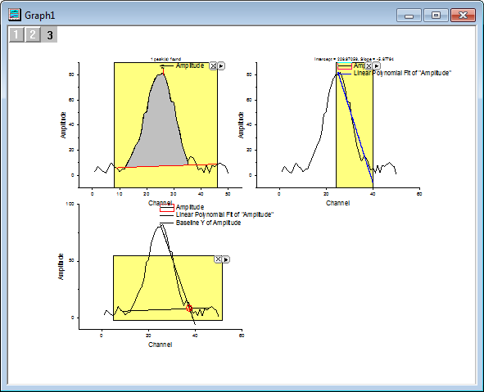Viewport: 484px width, 392px height.
Task: Click the red circle intersection marker in the bottom graph
Action: pyautogui.click(x=189, y=308)
